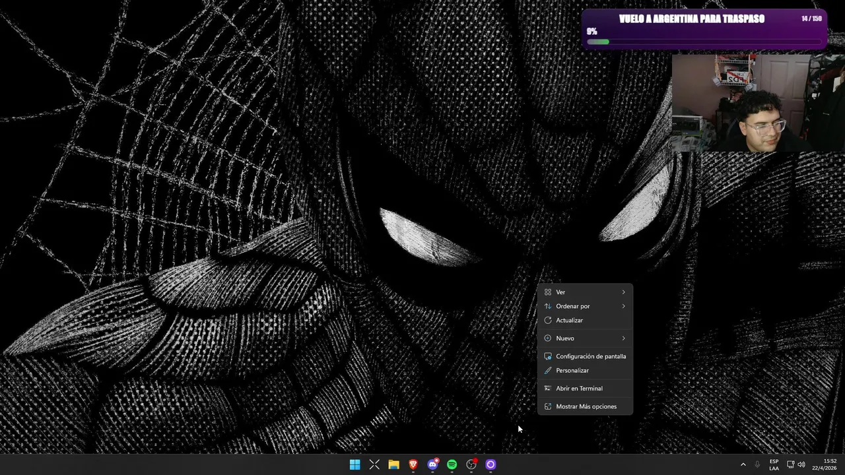Screen dimensions: 845x475
Task: Open the Nuevo submenu
Action: (x=585, y=338)
